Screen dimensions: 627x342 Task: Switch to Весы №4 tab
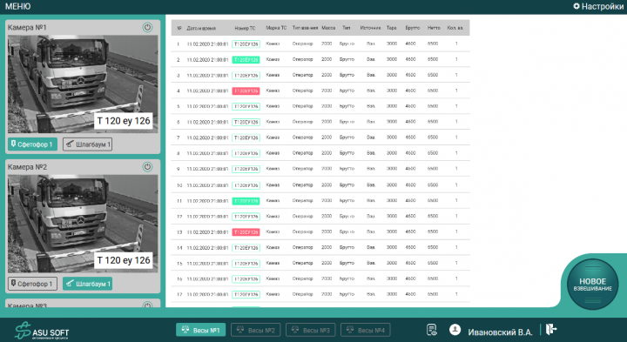click(365, 330)
